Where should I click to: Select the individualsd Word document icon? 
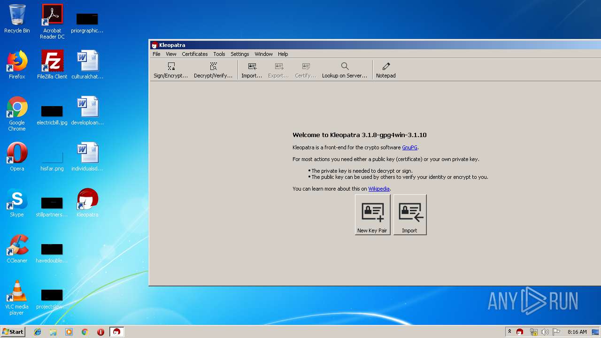pyautogui.click(x=87, y=157)
